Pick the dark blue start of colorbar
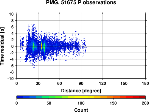This screenshot has height=112, width=149. pyautogui.click(x=20, y=97)
